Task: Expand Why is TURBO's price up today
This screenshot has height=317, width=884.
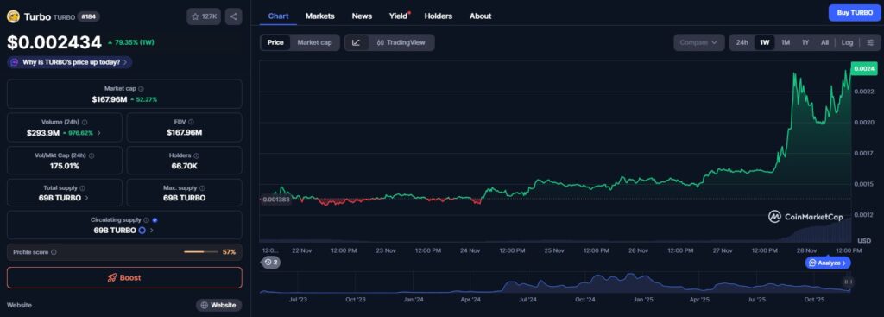Action: pyautogui.click(x=69, y=62)
